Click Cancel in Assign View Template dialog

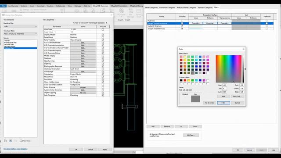point(90,149)
